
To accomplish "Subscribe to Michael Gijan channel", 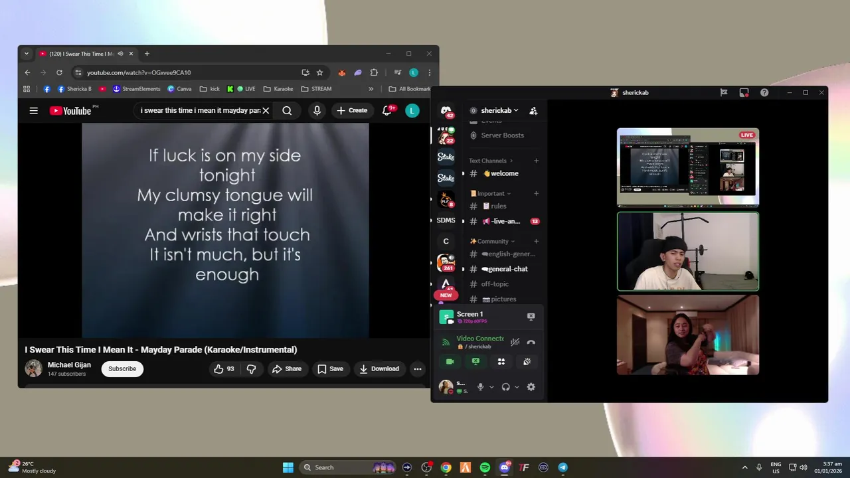I will 122,368.
